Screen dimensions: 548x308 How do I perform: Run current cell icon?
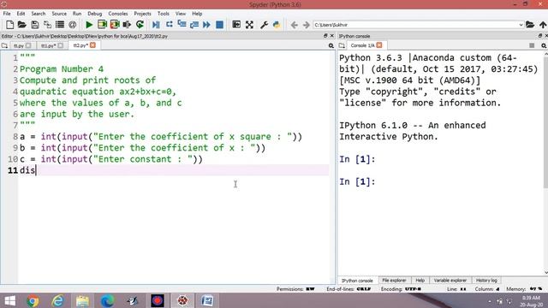102,25
